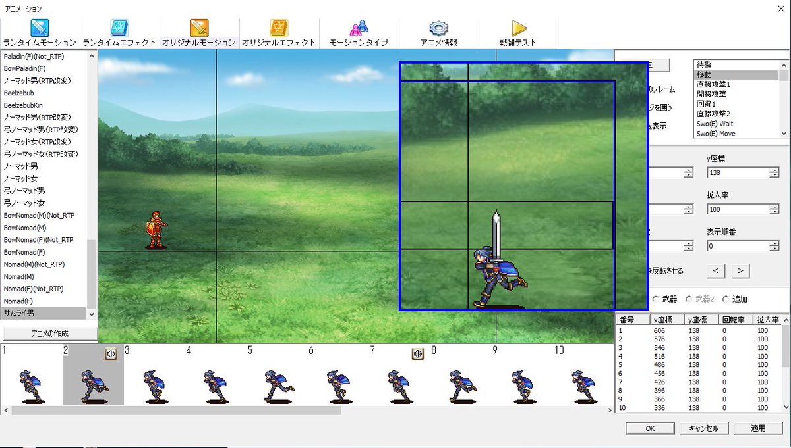Select BowNomad(M) in the animation list
The height and width of the screenshot is (448, 791).
pyautogui.click(x=44, y=228)
